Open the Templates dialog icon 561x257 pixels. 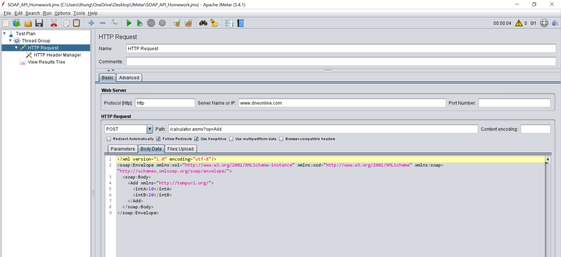pos(16,23)
